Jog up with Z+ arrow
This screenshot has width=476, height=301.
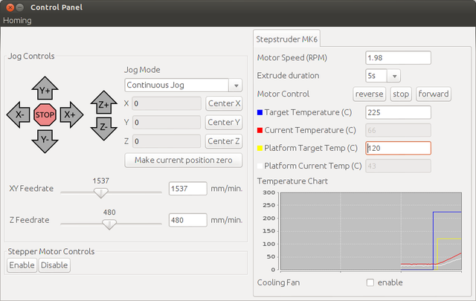tap(103, 103)
